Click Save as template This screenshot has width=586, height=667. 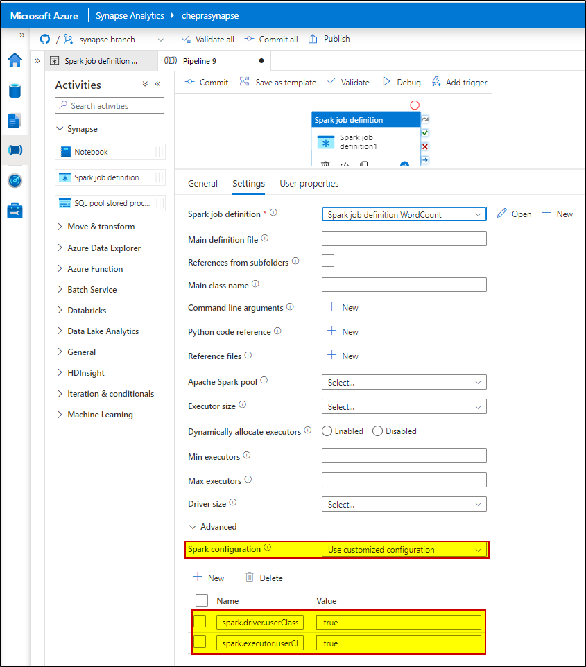pos(278,82)
